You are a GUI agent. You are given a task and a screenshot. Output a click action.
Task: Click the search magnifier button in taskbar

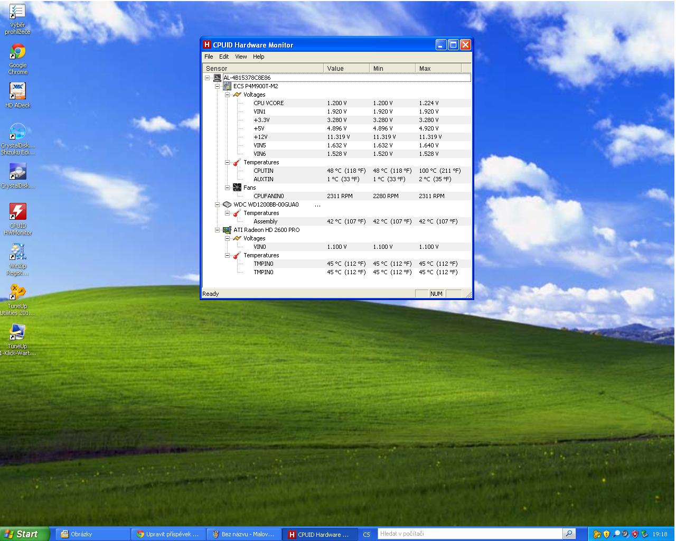coord(569,534)
